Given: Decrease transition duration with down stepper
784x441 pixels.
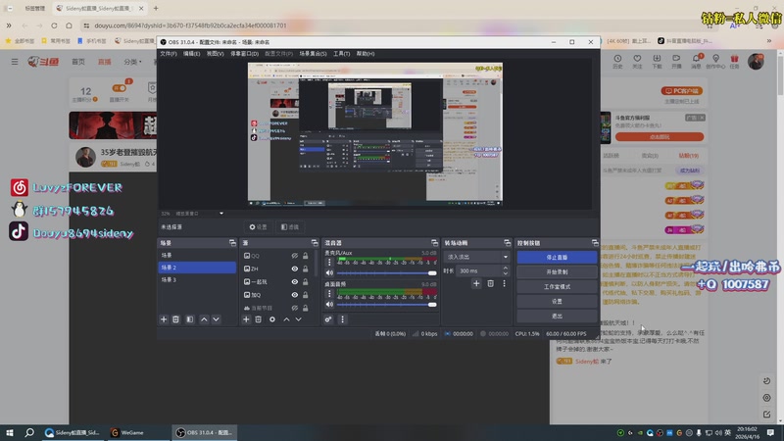Looking at the screenshot, I should [x=506, y=273].
